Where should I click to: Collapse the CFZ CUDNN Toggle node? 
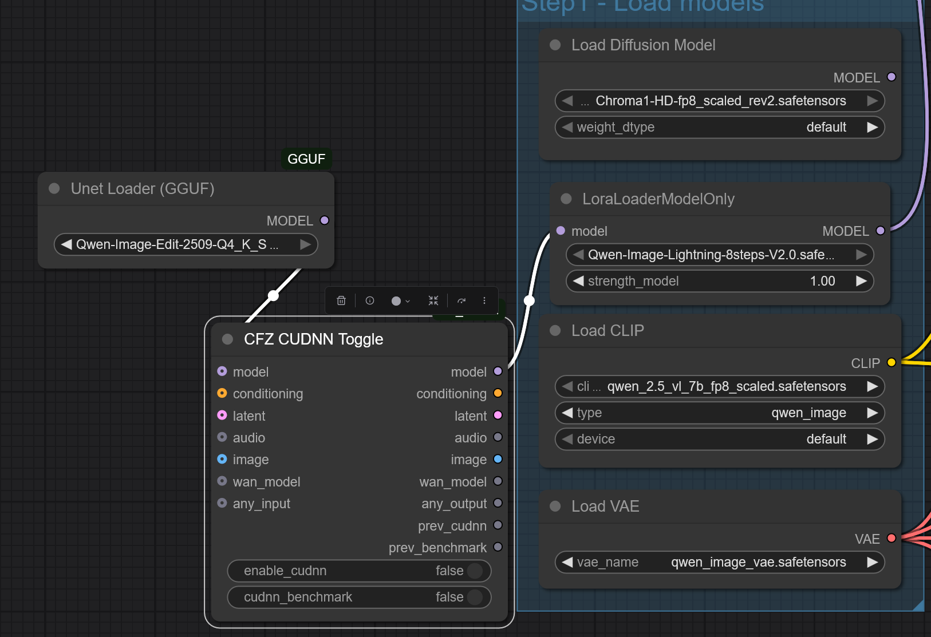coord(227,339)
